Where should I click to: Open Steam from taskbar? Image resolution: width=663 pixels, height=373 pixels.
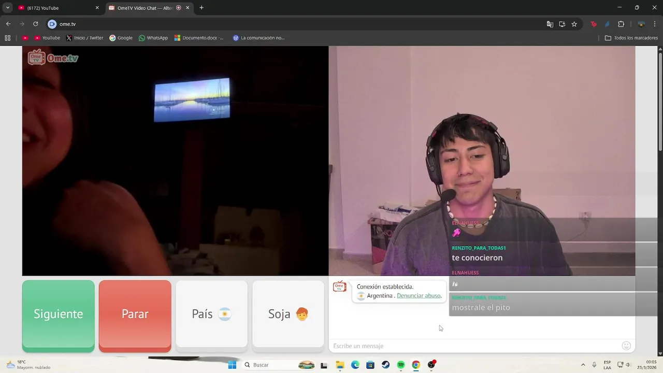[385, 365]
